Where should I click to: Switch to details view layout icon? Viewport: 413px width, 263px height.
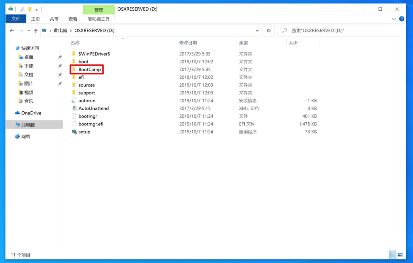(x=392, y=255)
